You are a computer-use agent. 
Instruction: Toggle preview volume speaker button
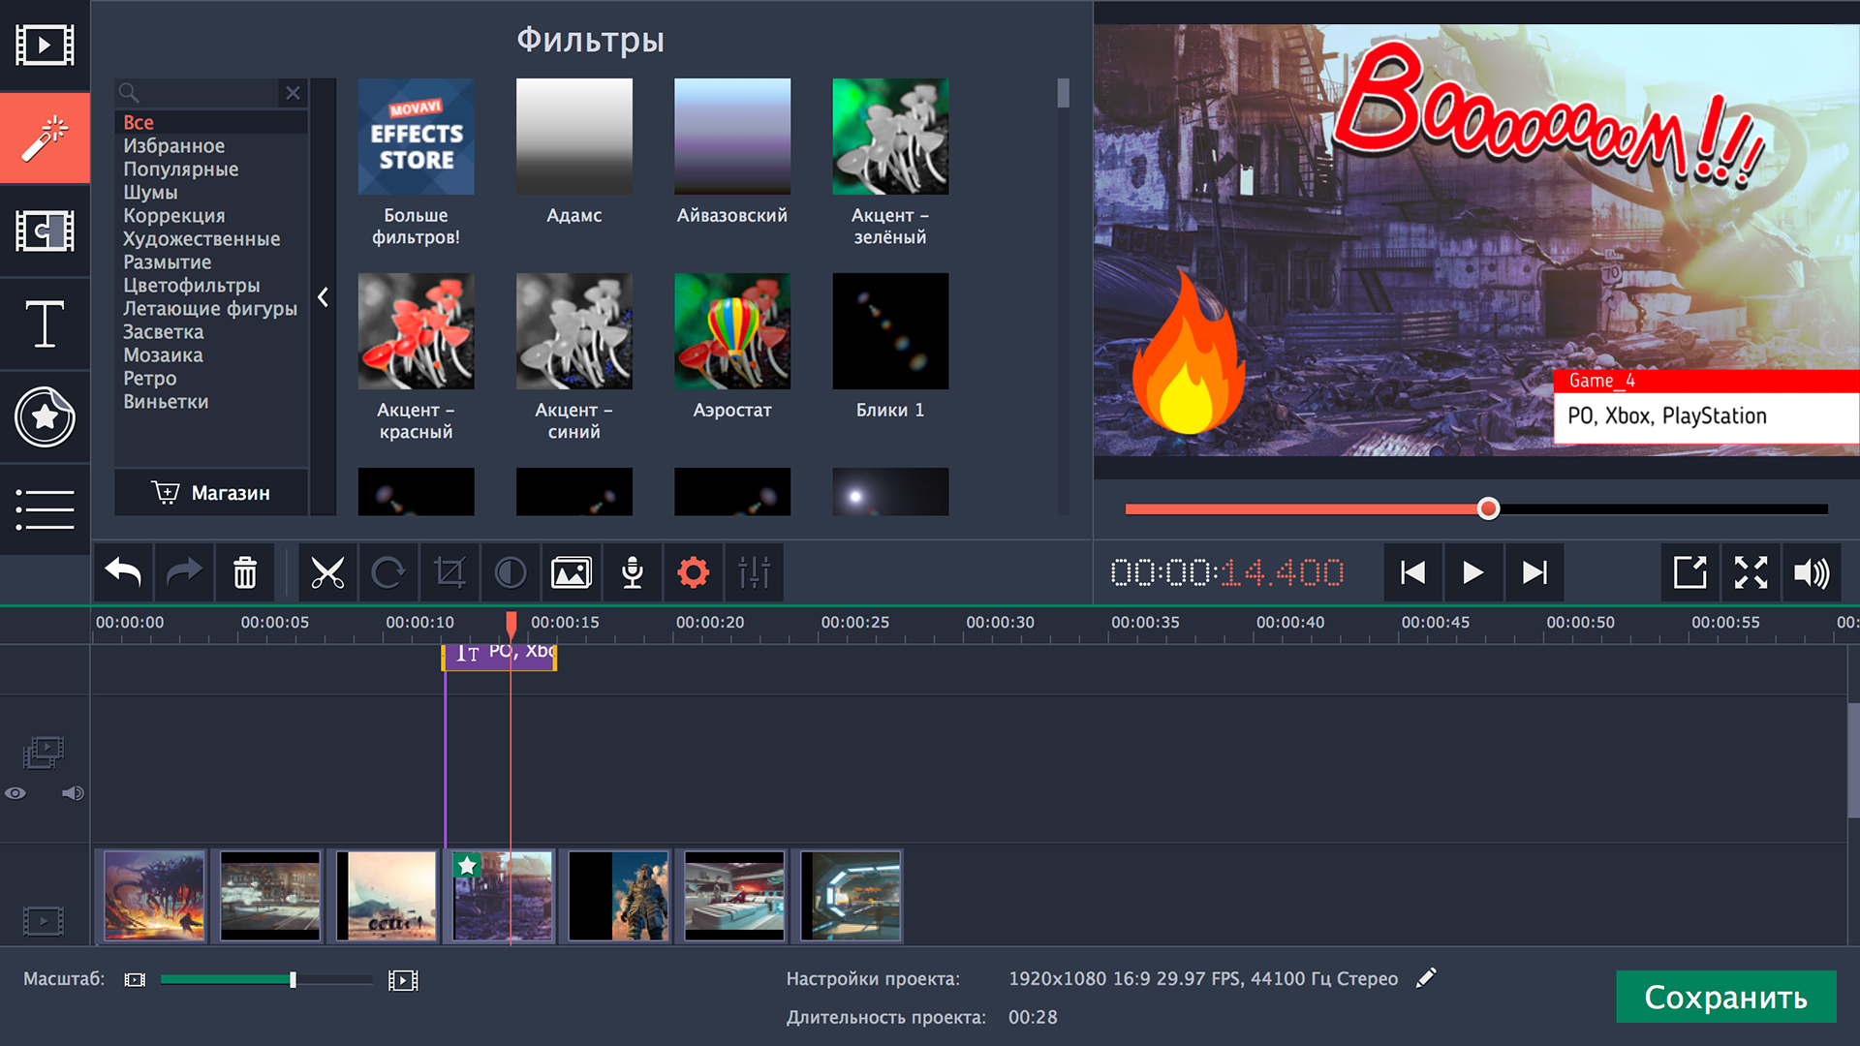coord(1811,572)
